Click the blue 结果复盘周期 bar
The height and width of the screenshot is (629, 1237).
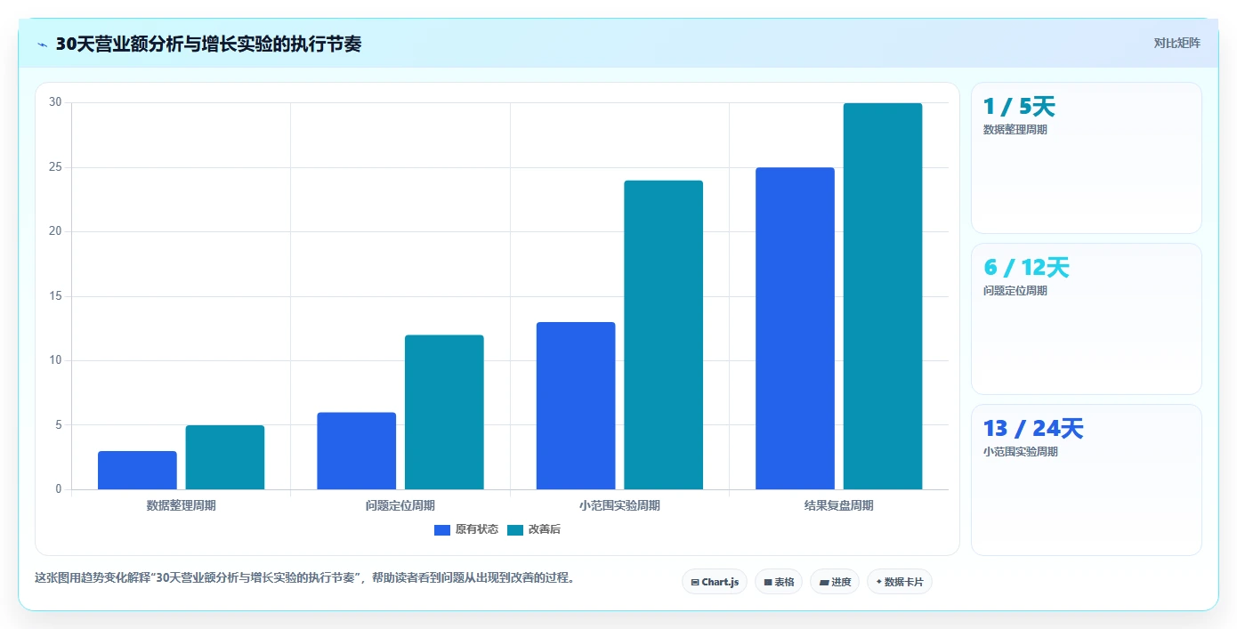pos(795,328)
